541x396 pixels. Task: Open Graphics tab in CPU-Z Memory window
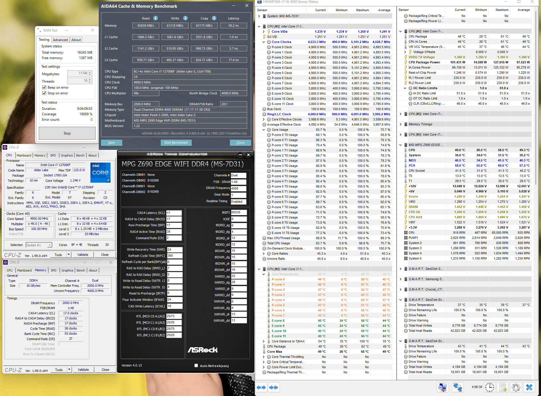pyautogui.click(x=67, y=270)
